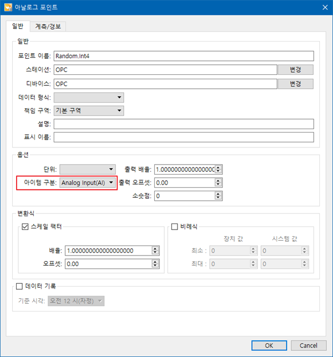The image size is (333, 357).
Task: Expand the 아이템 구분 Analog Input dropdown
Action: (87, 183)
